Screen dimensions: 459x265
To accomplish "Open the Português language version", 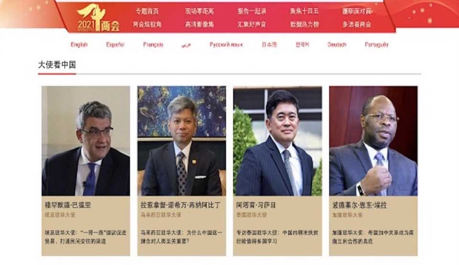I will coord(376,45).
